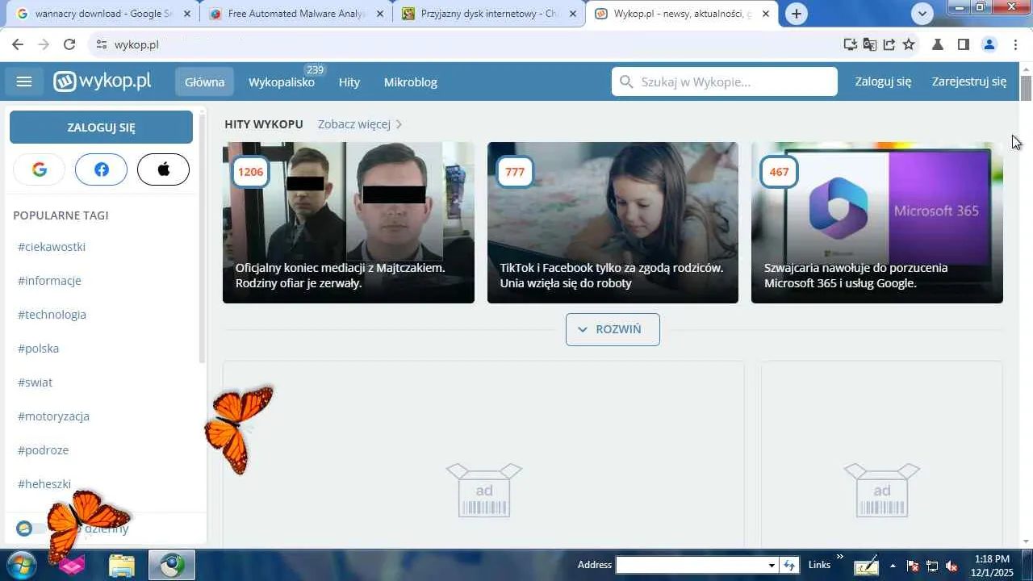Open the Majtczak mediation hit thumbnail
The width and height of the screenshot is (1033, 581).
[349, 223]
